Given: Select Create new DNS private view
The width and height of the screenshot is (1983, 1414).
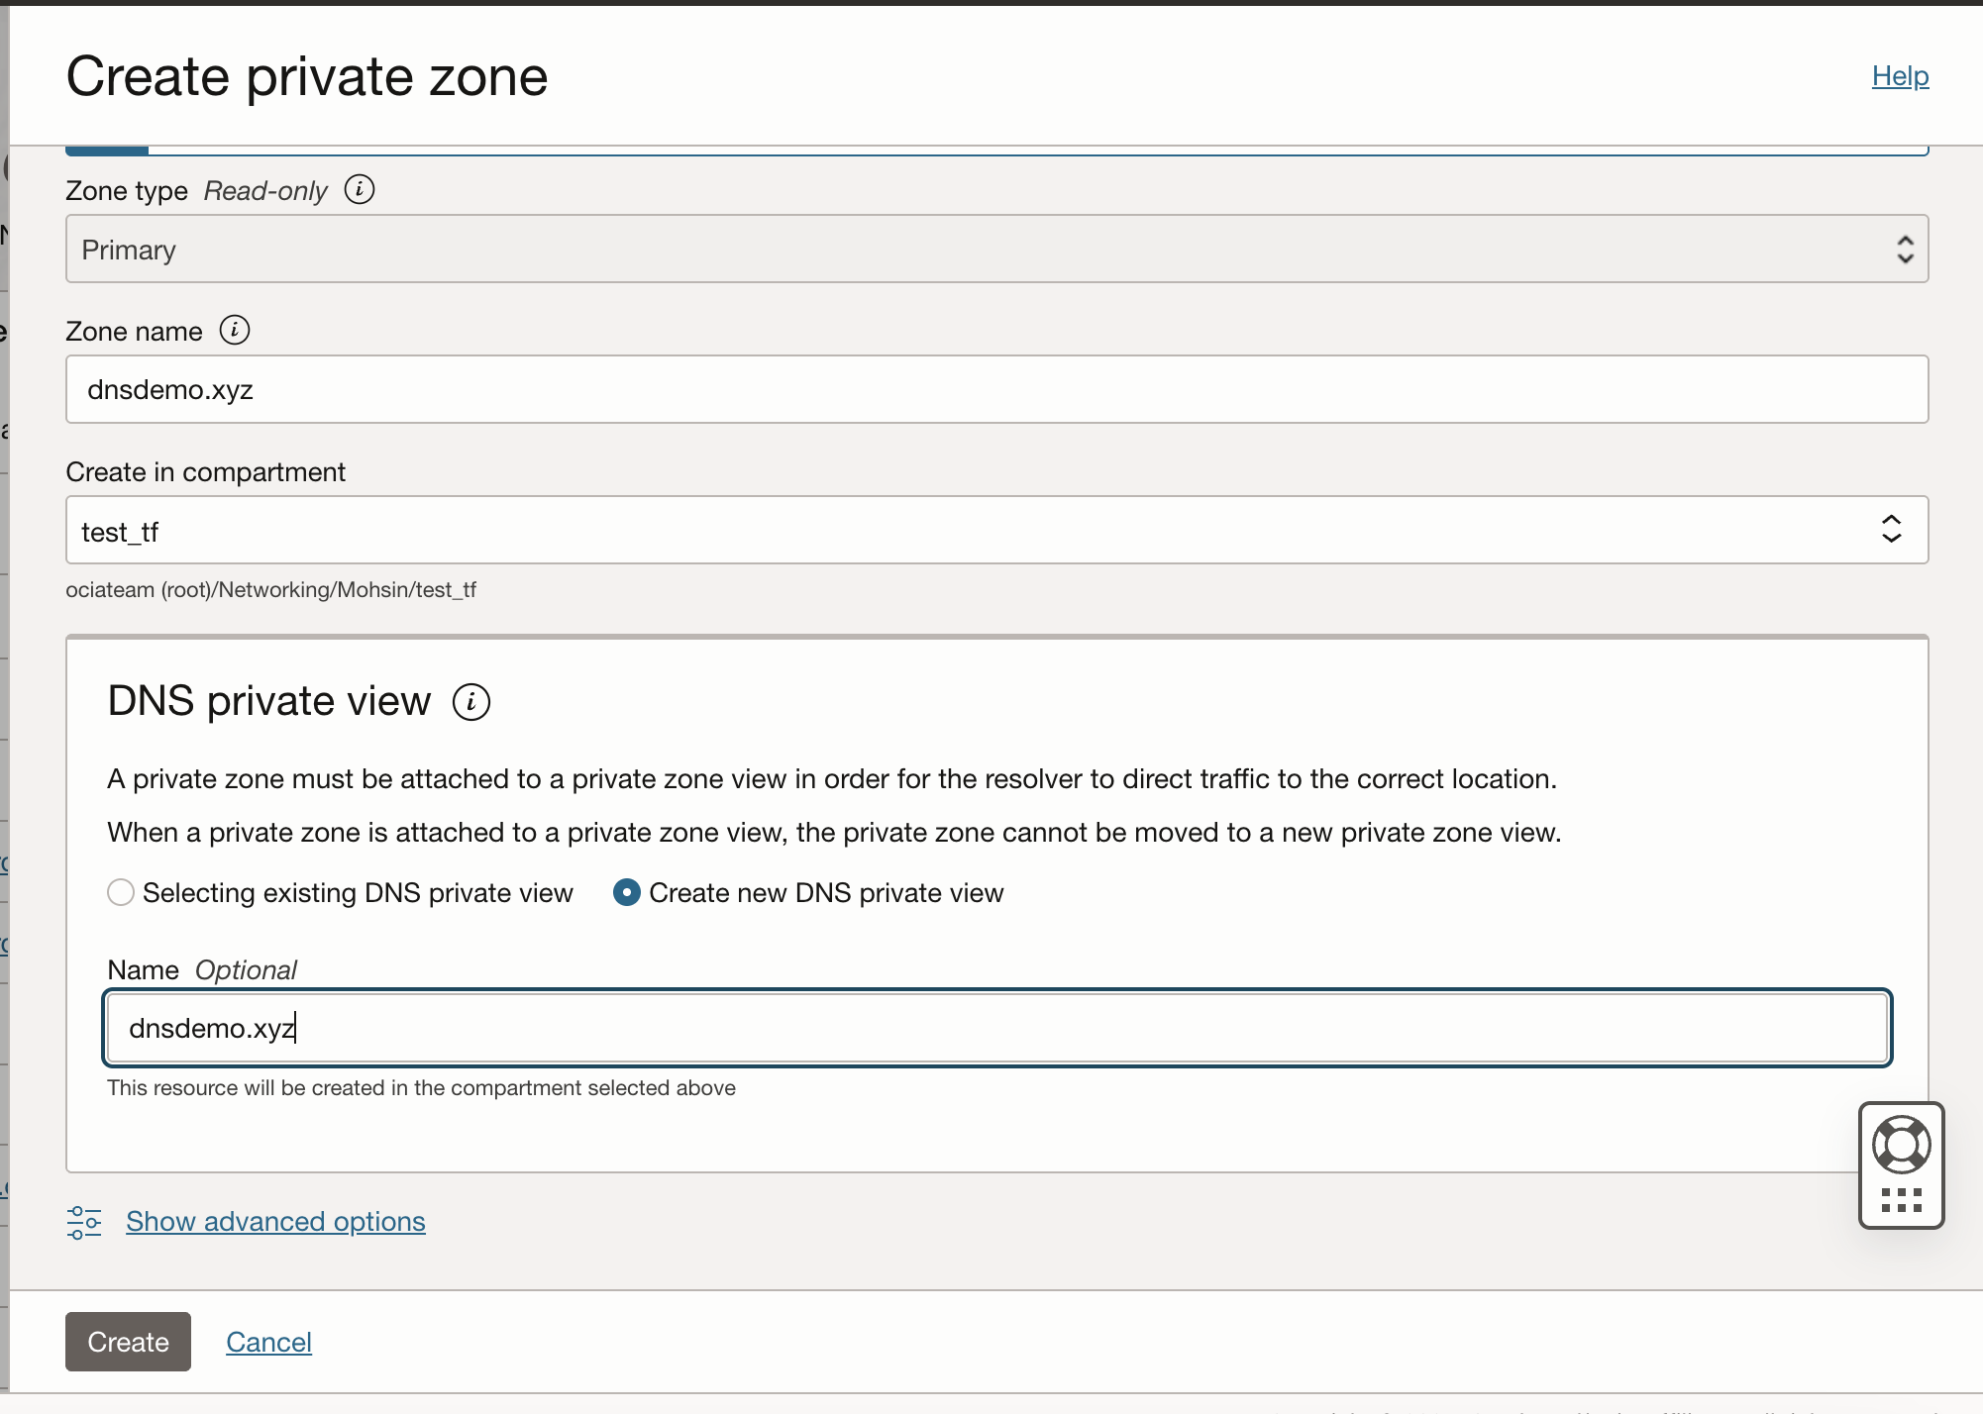Looking at the screenshot, I should coord(626,892).
